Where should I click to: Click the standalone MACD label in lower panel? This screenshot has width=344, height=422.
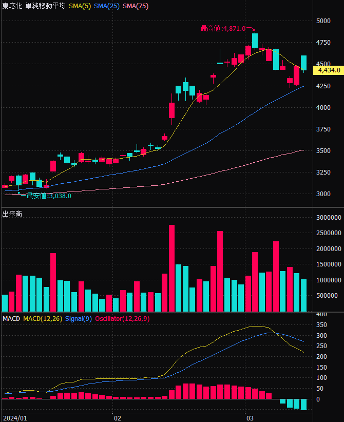click(x=11, y=319)
